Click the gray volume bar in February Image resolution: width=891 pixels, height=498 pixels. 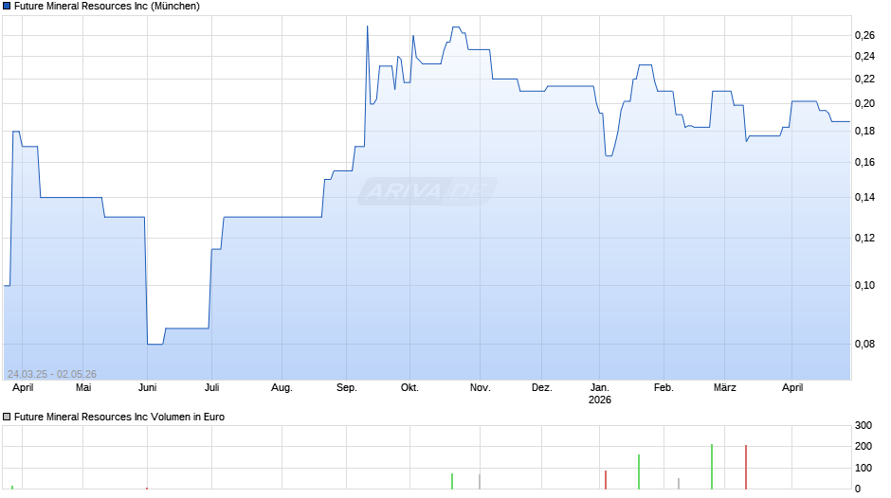click(x=679, y=484)
